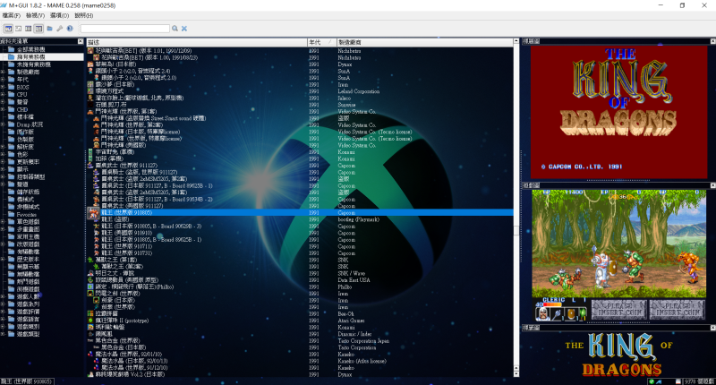Click the icon beside 龍王 (世界版 910731)

97,253
